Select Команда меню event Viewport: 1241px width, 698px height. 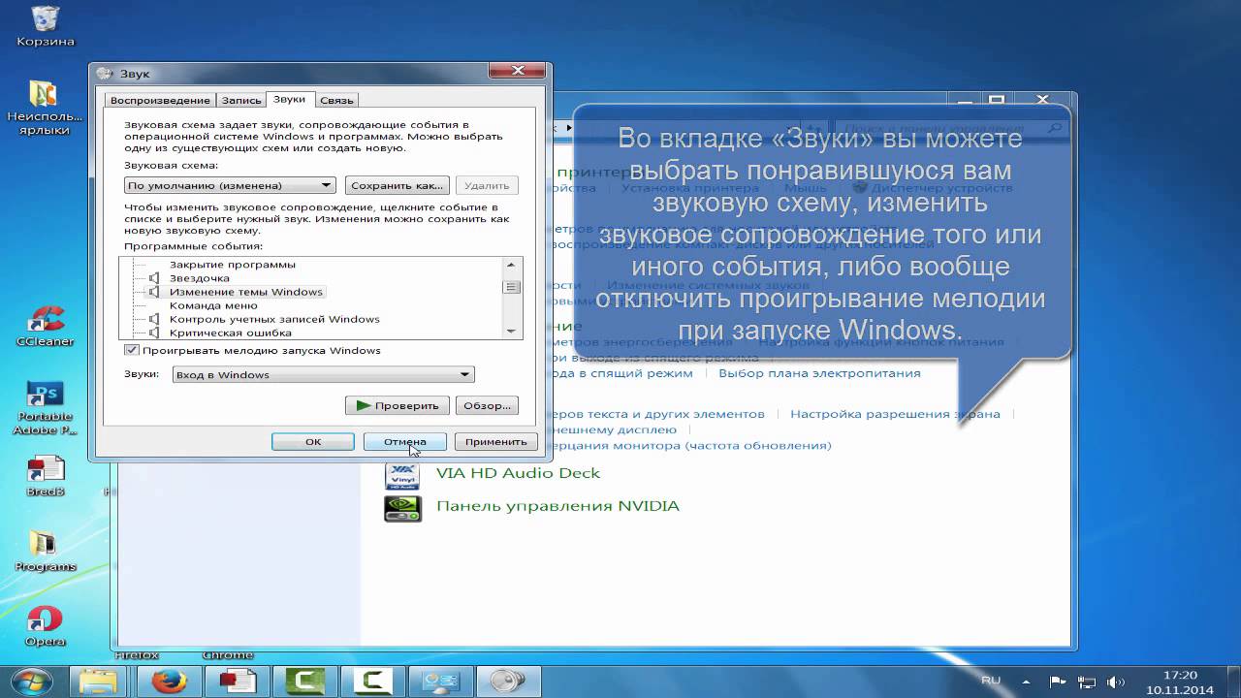point(213,305)
